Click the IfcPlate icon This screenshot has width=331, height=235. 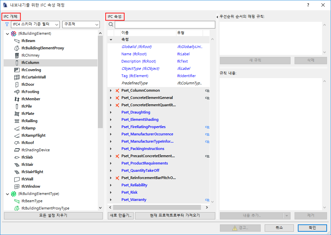[x=17, y=114]
